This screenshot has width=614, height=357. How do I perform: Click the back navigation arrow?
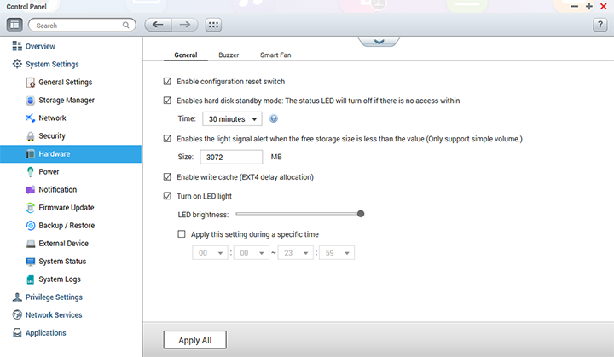(159, 25)
